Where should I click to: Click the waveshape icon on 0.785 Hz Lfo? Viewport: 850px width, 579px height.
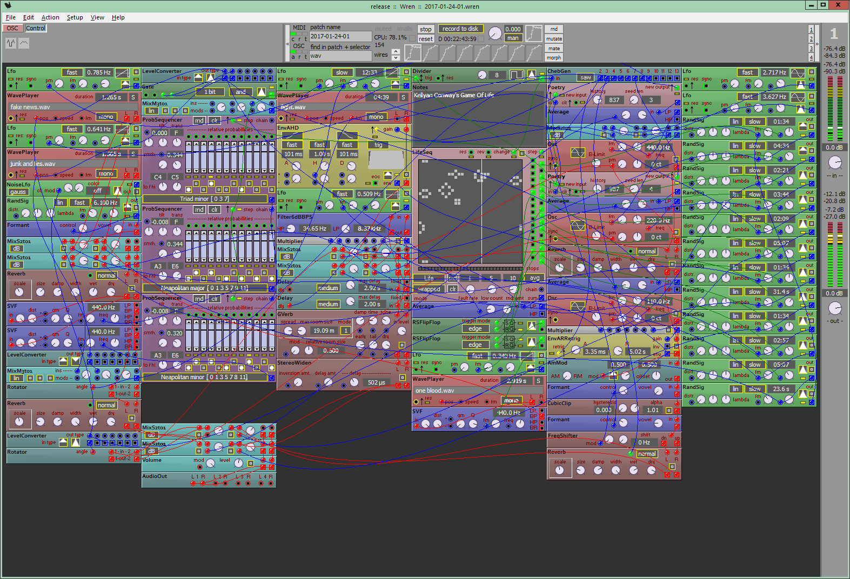pyautogui.click(x=122, y=72)
